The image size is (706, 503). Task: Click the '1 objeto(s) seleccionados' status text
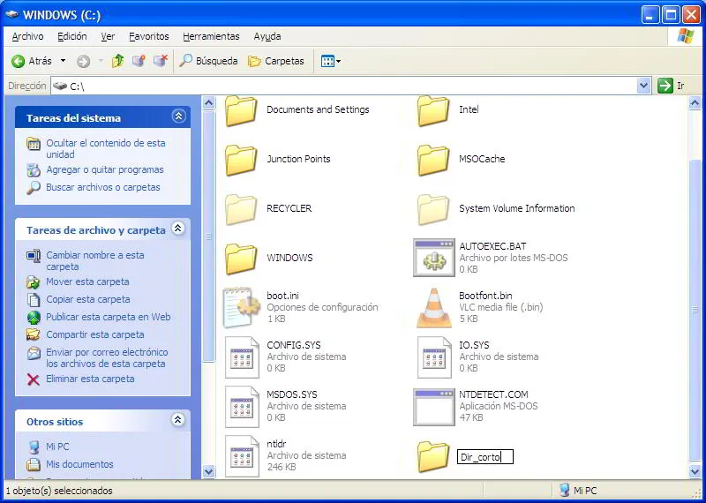click(59, 491)
